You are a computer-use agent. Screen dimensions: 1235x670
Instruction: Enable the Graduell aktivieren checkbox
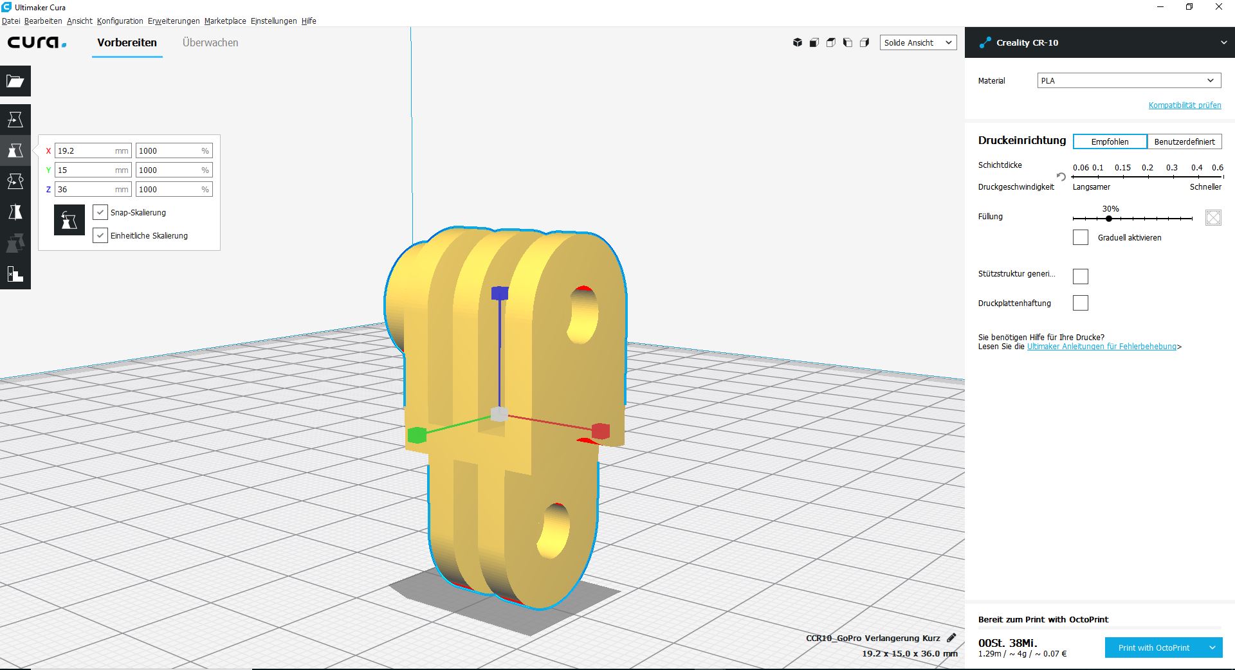coord(1081,237)
